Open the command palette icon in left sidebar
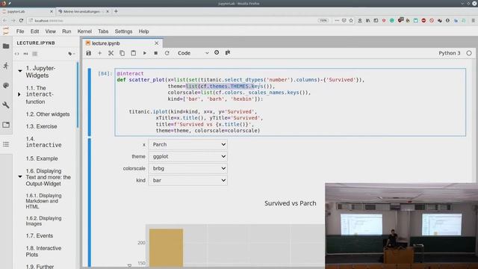 [6, 85]
